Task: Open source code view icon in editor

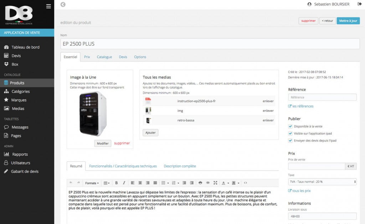Action: click(x=245, y=183)
